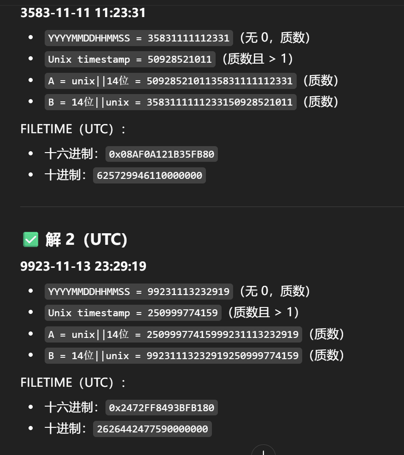Click the FILETIME (UTC) label above 0x08AF0A121B35FB80
Image resolution: width=404 pixels, height=455 pixels.
pyautogui.click(x=73, y=129)
